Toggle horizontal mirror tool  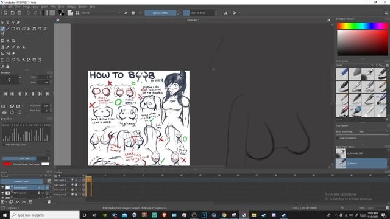tap(225, 13)
